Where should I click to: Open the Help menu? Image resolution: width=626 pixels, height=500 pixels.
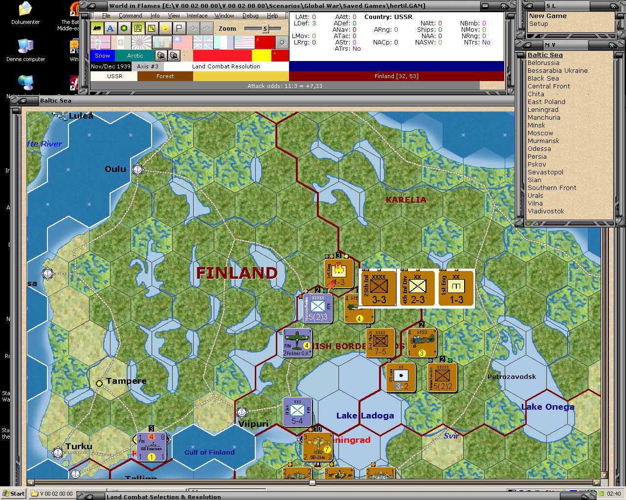(272, 16)
